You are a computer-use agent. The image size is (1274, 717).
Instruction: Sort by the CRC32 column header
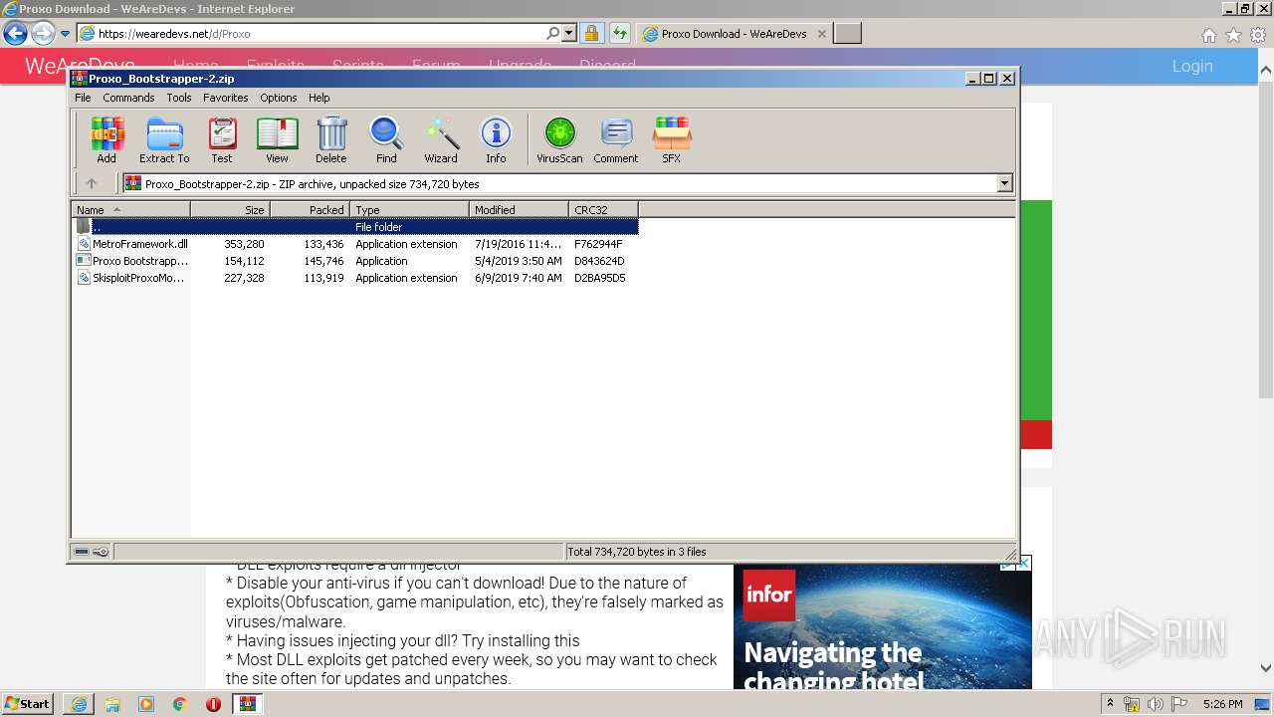[603, 209]
